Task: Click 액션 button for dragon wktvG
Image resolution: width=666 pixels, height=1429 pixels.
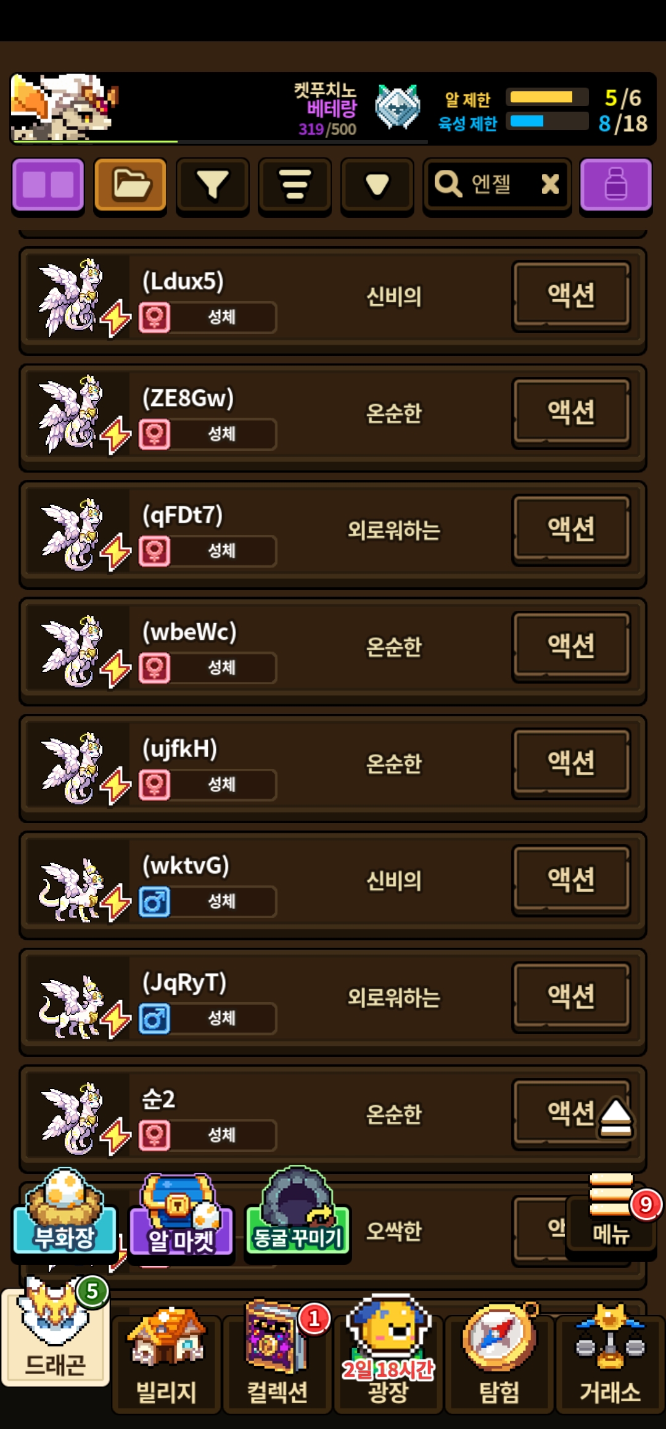Action: pyautogui.click(x=571, y=879)
